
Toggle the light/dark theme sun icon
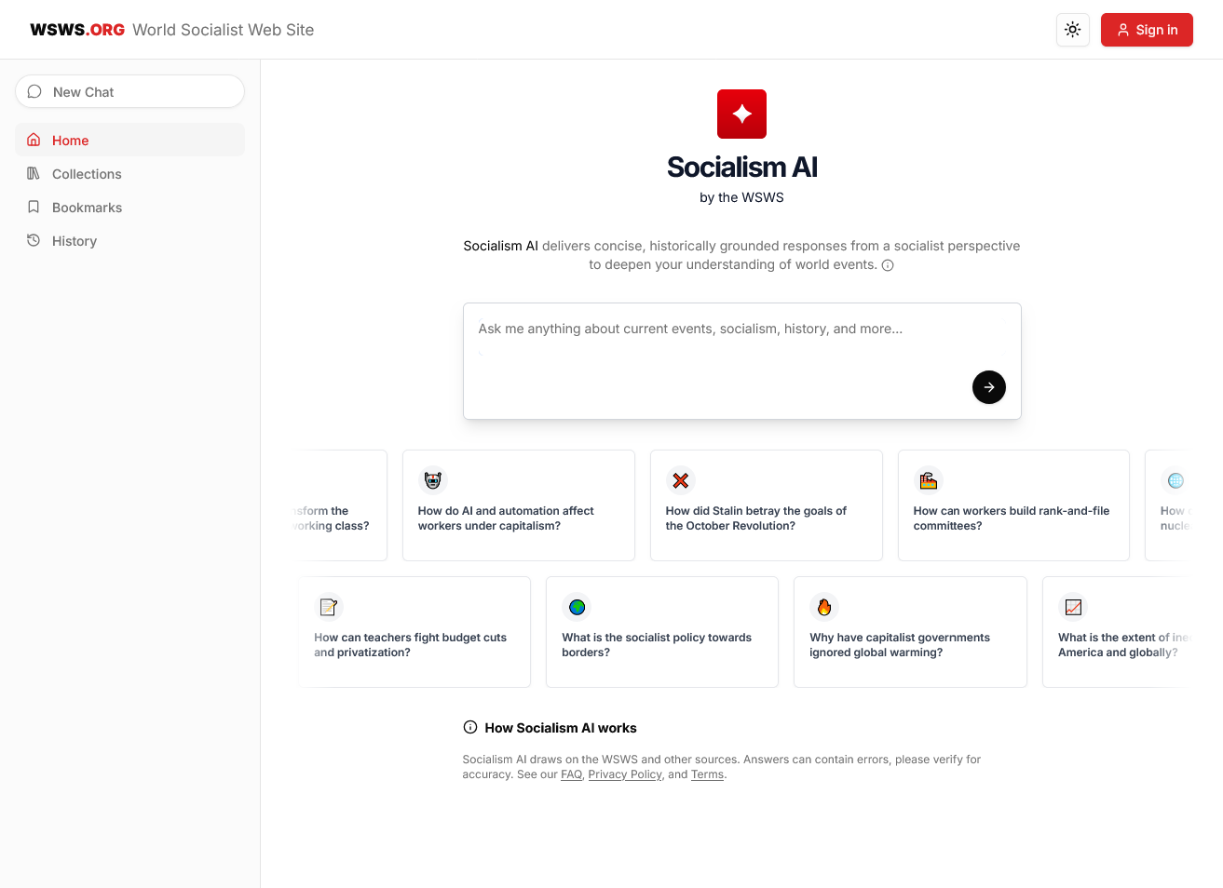tap(1072, 30)
